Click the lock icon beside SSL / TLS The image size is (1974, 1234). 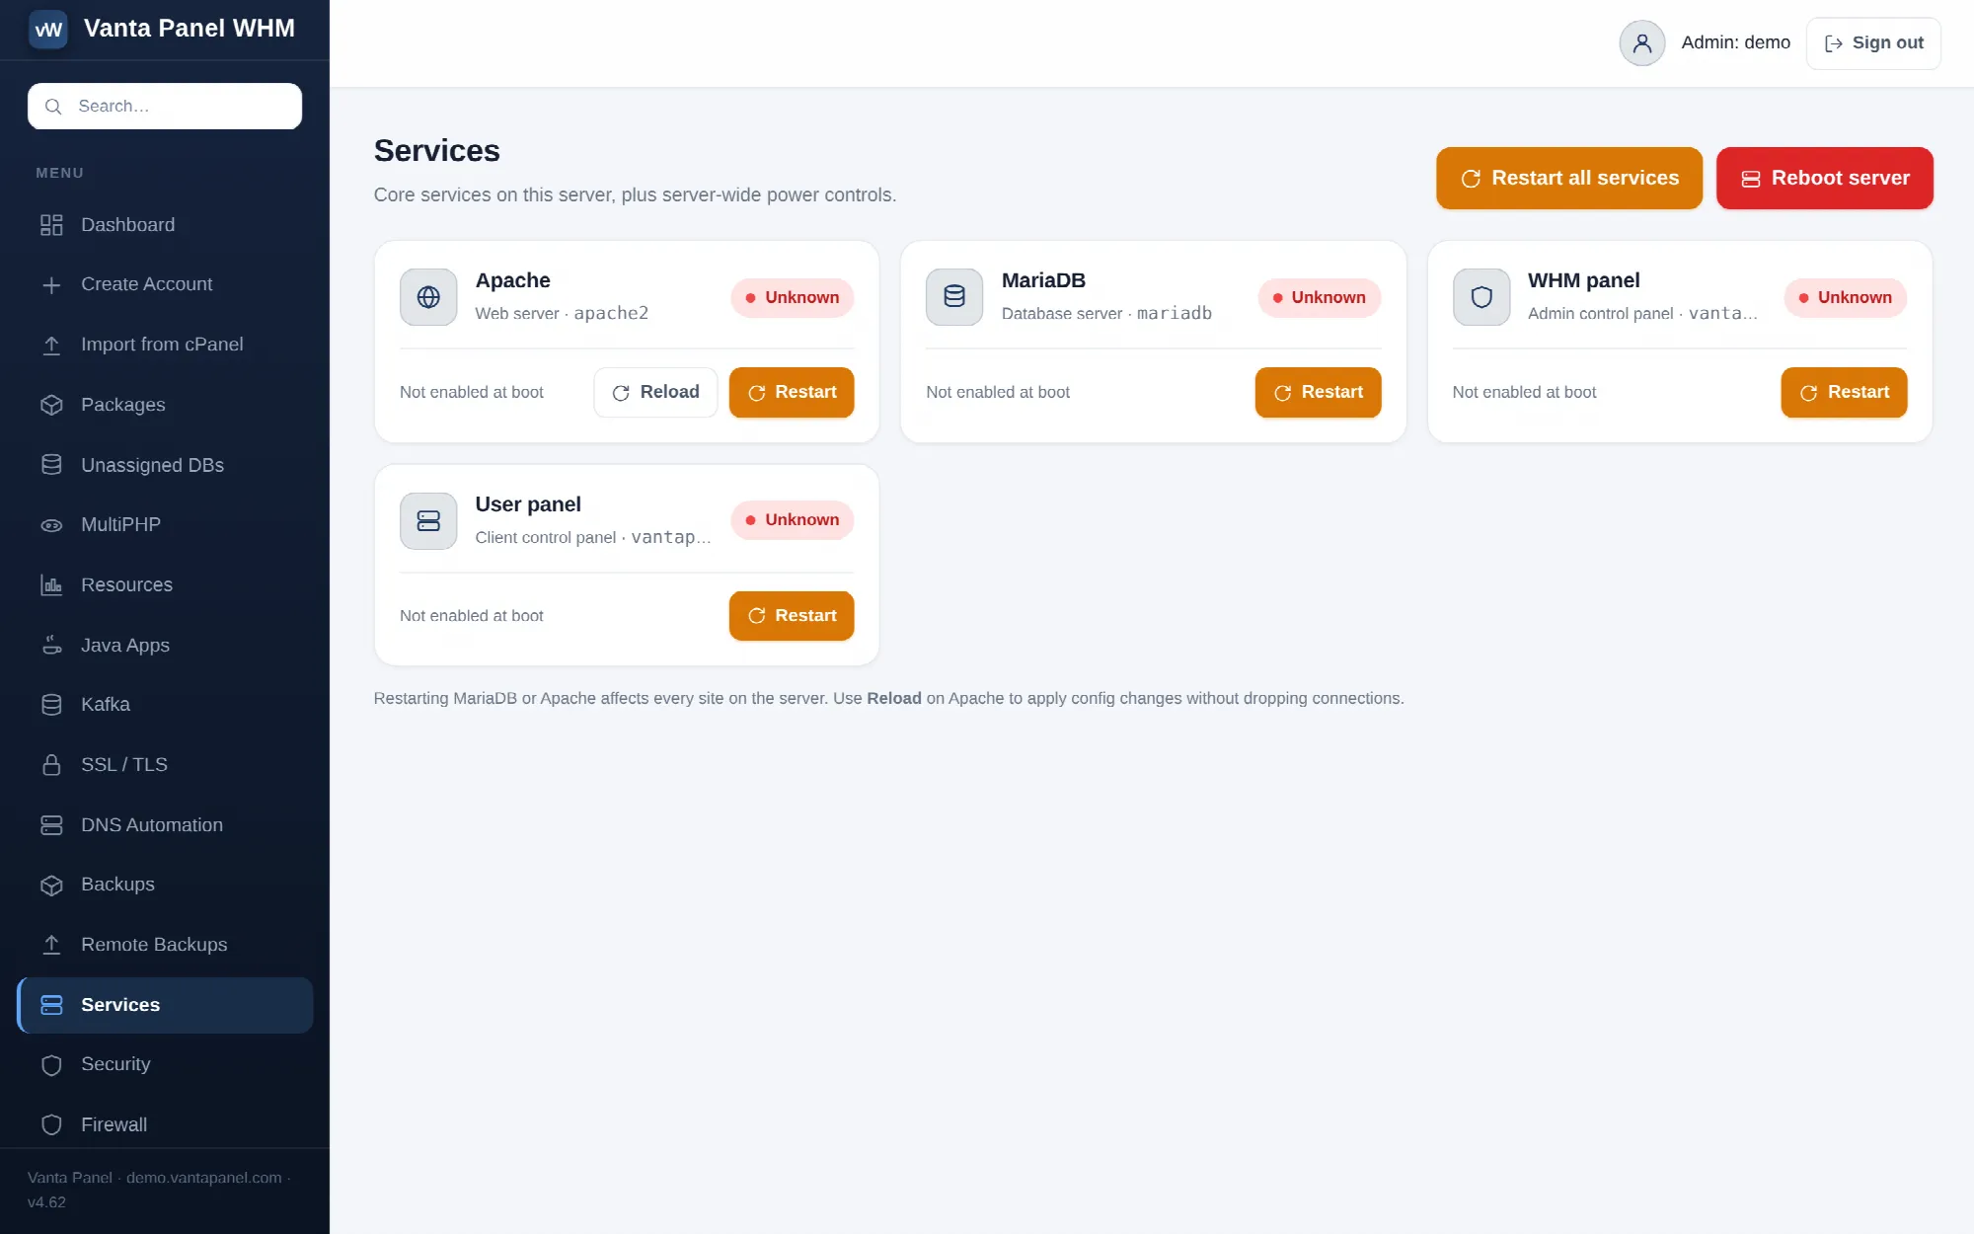(x=51, y=765)
